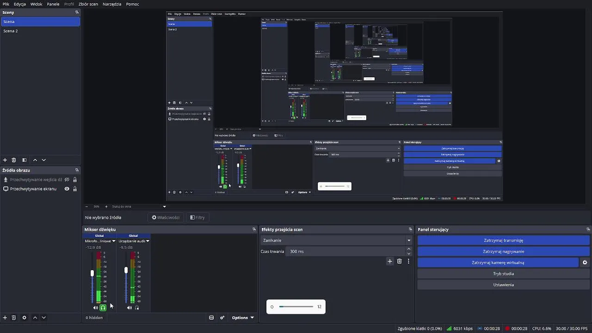This screenshot has width=592, height=333.
Task: Switch the mixer layout with the icon beside Options
Action: [x=211, y=318]
